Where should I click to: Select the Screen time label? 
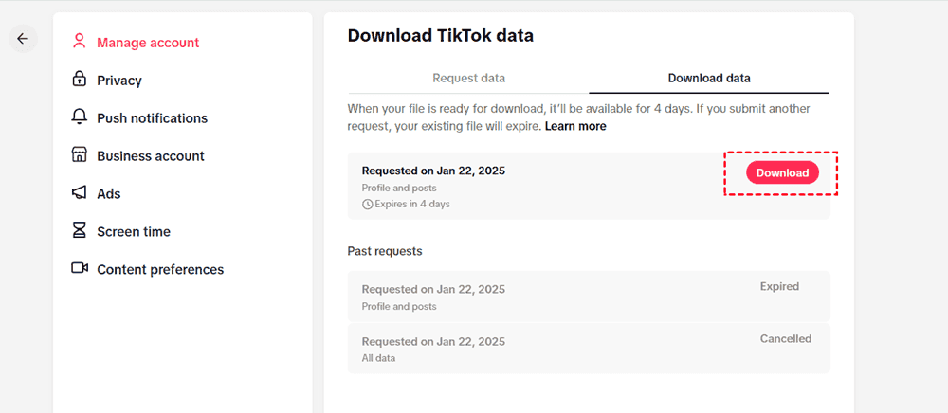tap(134, 232)
